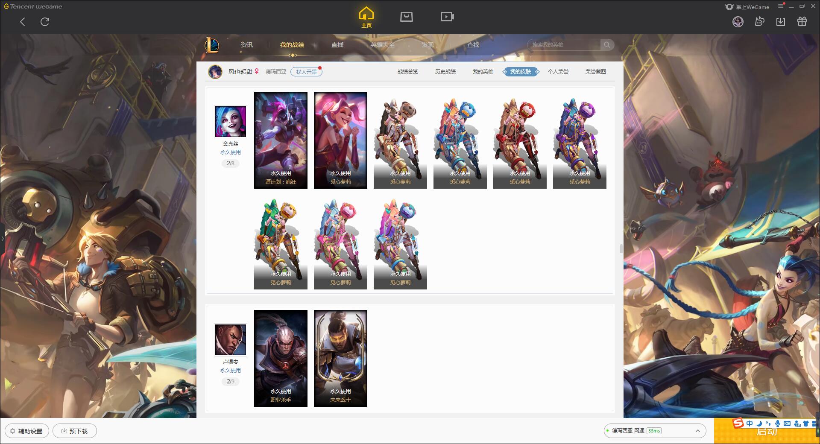Toggle Sogou punctuation mode icon

pyautogui.click(x=768, y=424)
